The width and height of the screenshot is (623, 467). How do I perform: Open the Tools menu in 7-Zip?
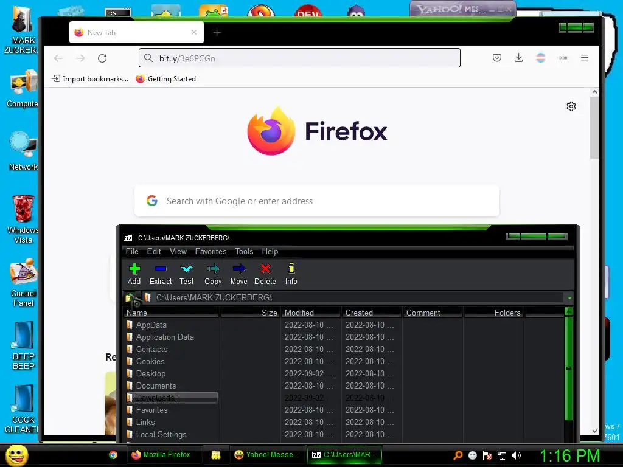click(244, 251)
